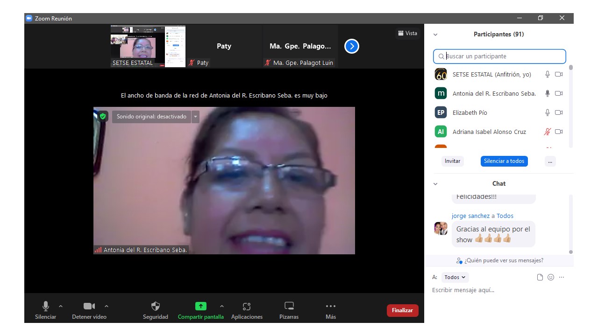The width and height of the screenshot is (598, 336).
Task: Open the Todos recipient dropdown
Action: click(x=455, y=277)
